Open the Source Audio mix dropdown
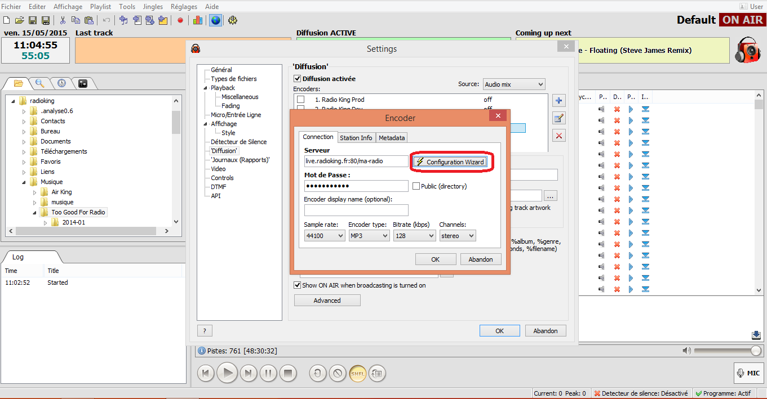Viewport: 767px width, 399px height. pos(513,84)
